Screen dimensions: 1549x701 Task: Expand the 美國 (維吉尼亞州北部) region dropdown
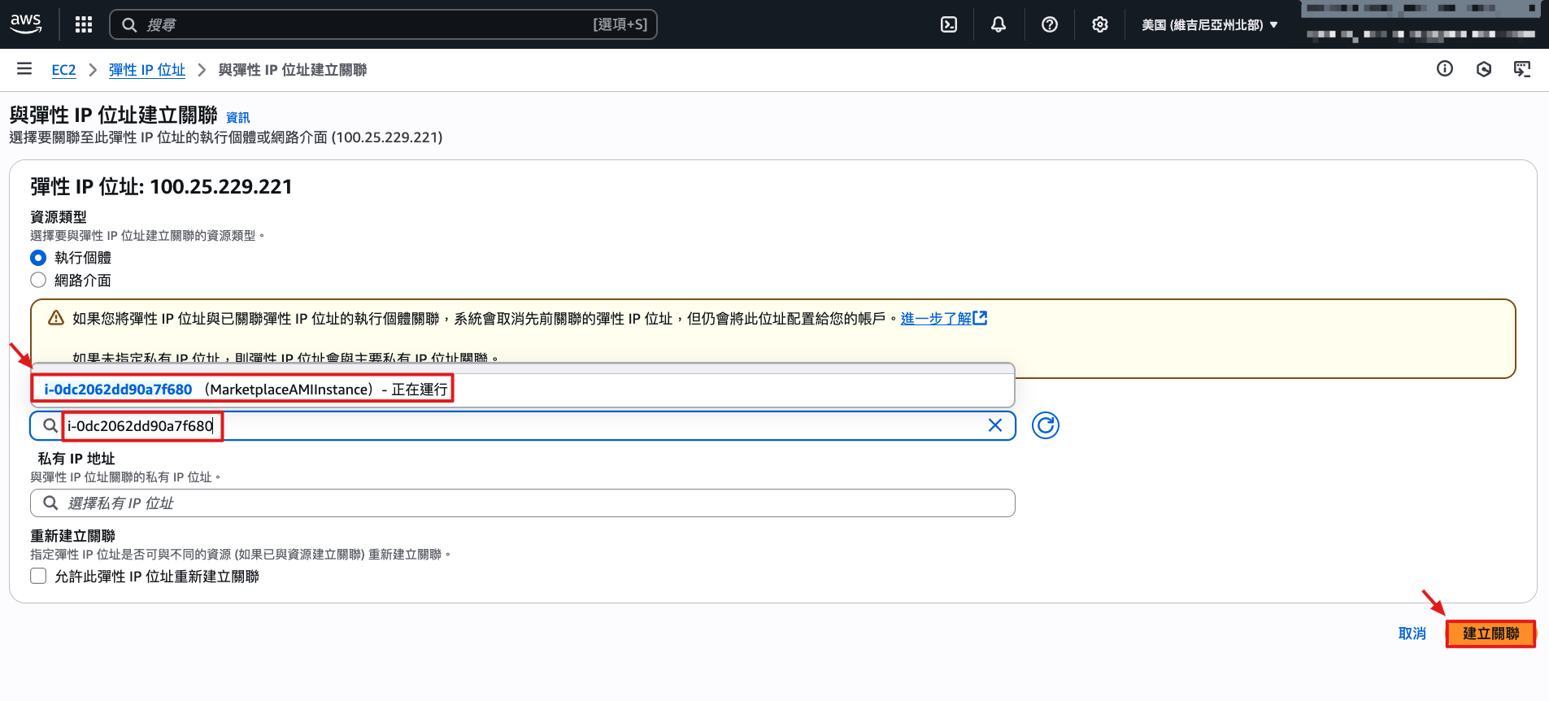click(x=1209, y=24)
